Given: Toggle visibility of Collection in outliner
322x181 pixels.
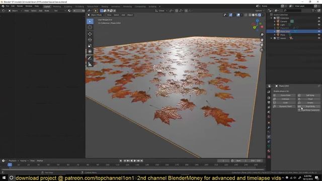Looking at the screenshot, I should point(319,18).
